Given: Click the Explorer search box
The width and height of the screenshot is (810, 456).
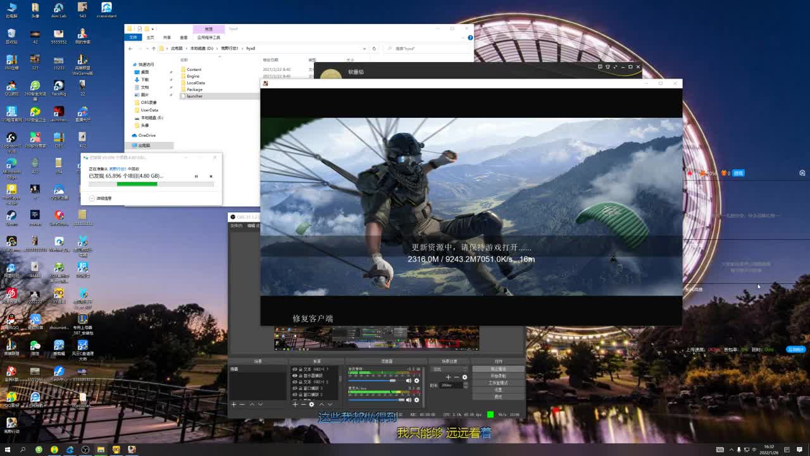Looking at the screenshot, I should (428, 48).
